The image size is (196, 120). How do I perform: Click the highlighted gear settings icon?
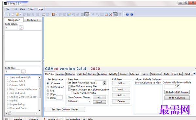[x=115, y=14]
